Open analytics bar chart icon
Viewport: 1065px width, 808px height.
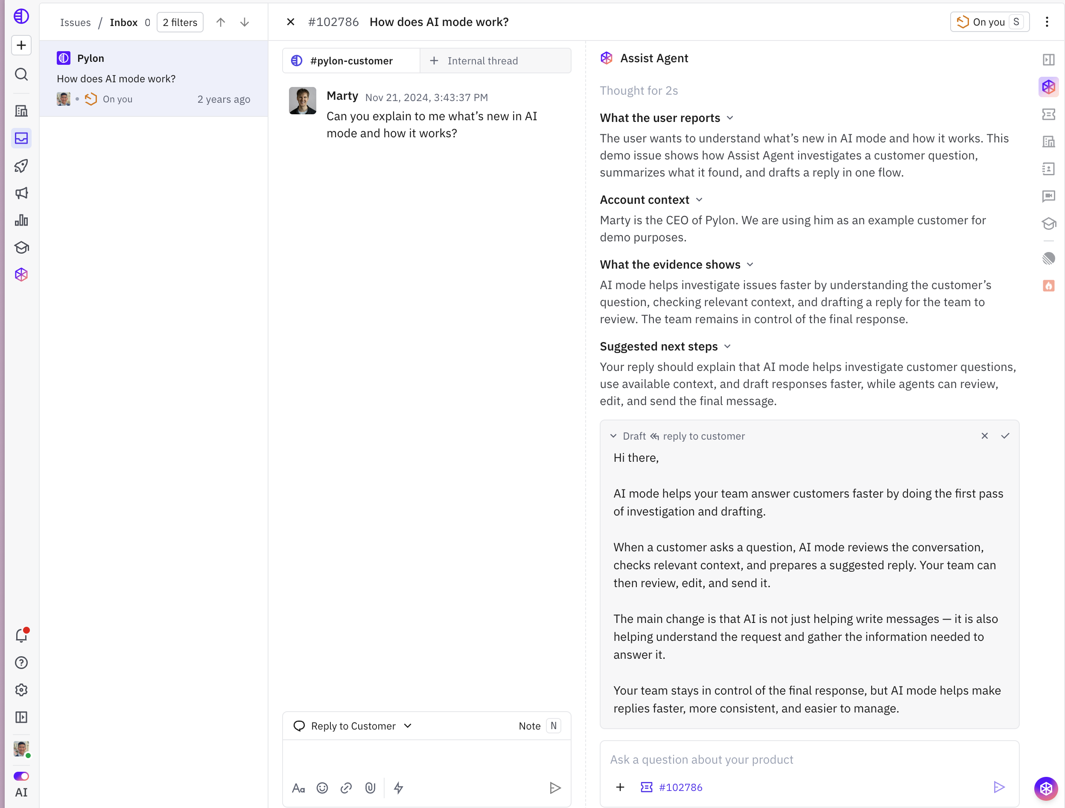[x=21, y=220]
